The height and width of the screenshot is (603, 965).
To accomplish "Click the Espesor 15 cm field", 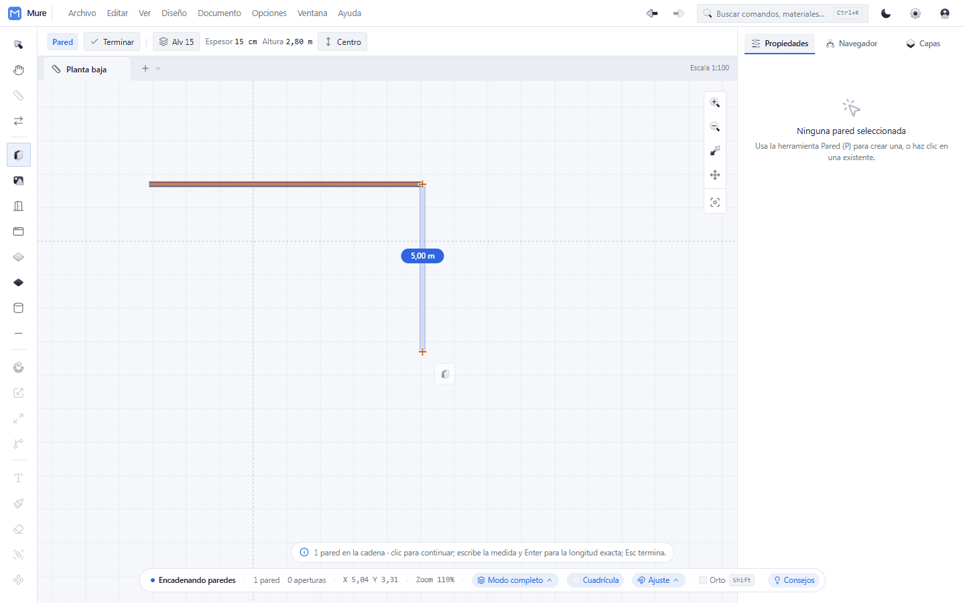I will pyautogui.click(x=231, y=42).
